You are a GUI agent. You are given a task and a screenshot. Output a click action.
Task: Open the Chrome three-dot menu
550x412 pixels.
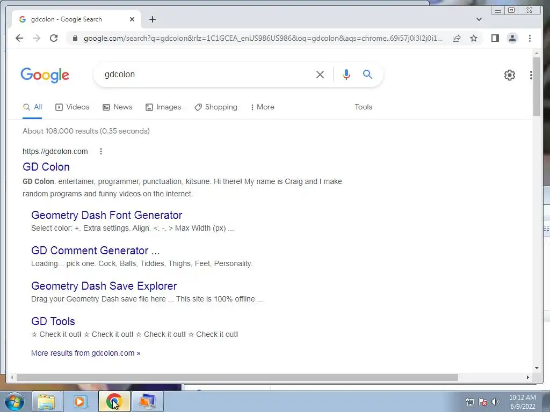pyautogui.click(x=530, y=38)
